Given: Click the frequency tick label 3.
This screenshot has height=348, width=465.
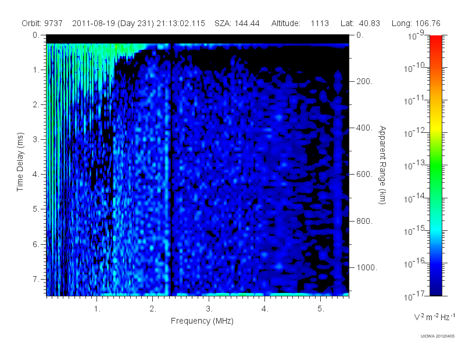Looking at the screenshot, I should coord(209,309).
